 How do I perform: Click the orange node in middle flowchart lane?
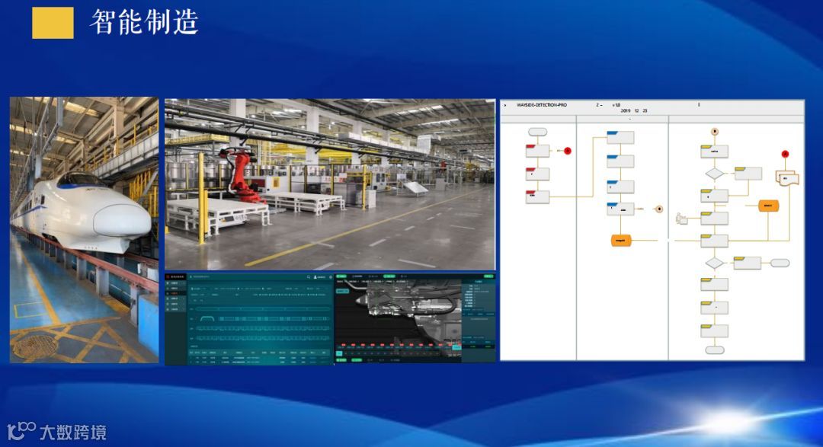[620, 241]
